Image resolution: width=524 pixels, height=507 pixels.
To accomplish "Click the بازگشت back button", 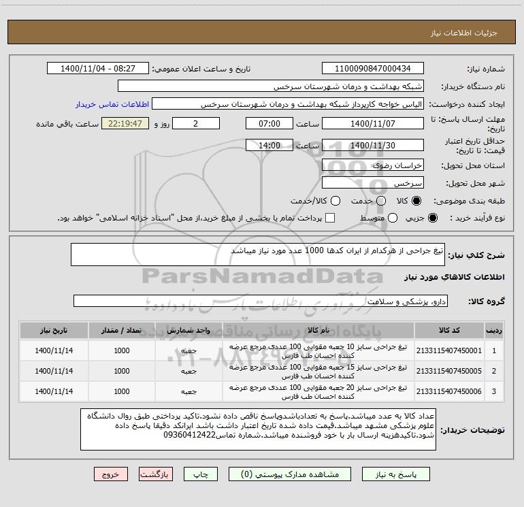I will (x=156, y=474).
